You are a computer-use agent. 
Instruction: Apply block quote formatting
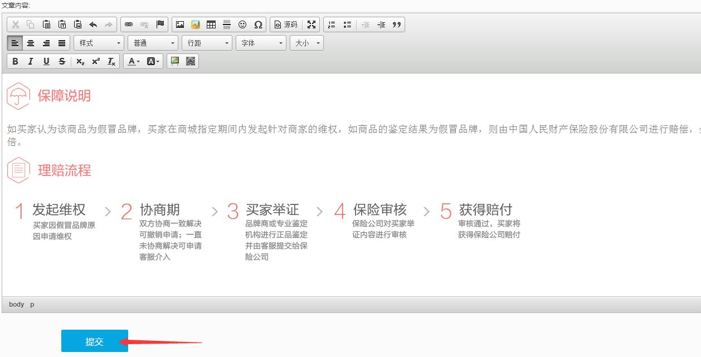pyautogui.click(x=397, y=25)
